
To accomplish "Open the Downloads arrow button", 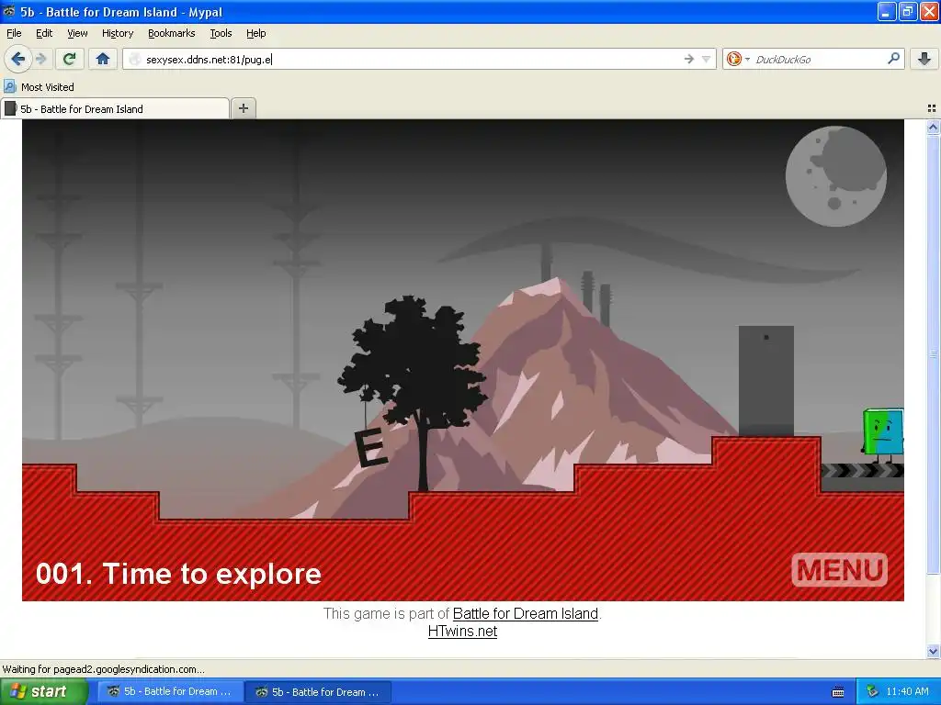I will (924, 59).
